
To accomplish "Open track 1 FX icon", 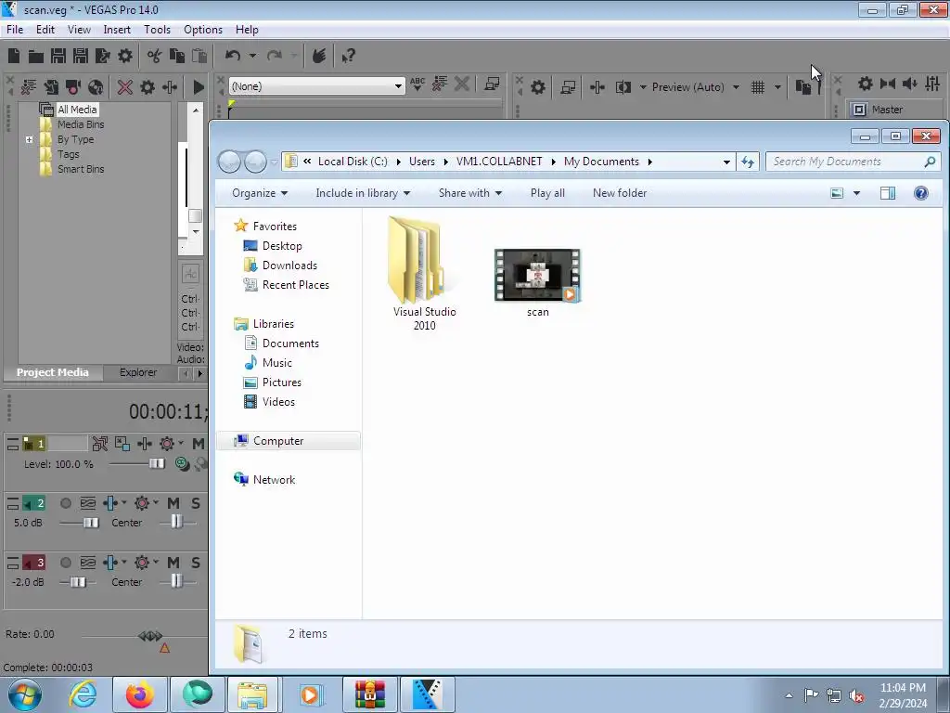I will pos(145,444).
